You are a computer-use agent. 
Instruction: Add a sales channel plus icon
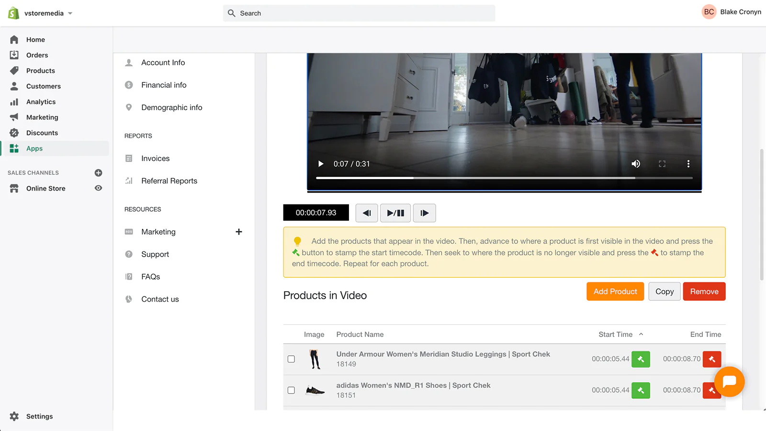pyautogui.click(x=98, y=173)
